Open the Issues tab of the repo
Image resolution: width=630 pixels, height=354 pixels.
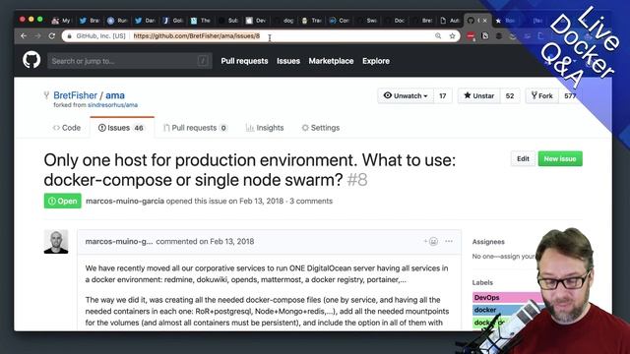click(121, 128)
